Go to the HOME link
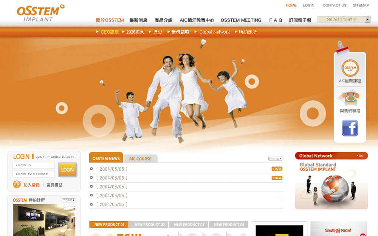 coord(291,5)
